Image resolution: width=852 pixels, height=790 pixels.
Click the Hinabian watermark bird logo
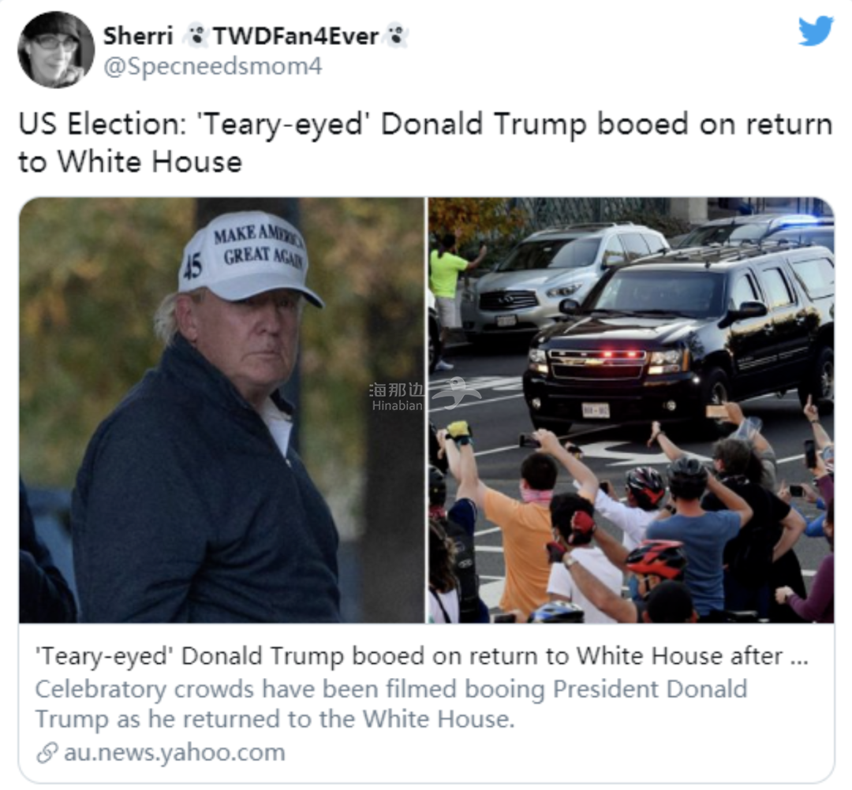coord(455,393)
